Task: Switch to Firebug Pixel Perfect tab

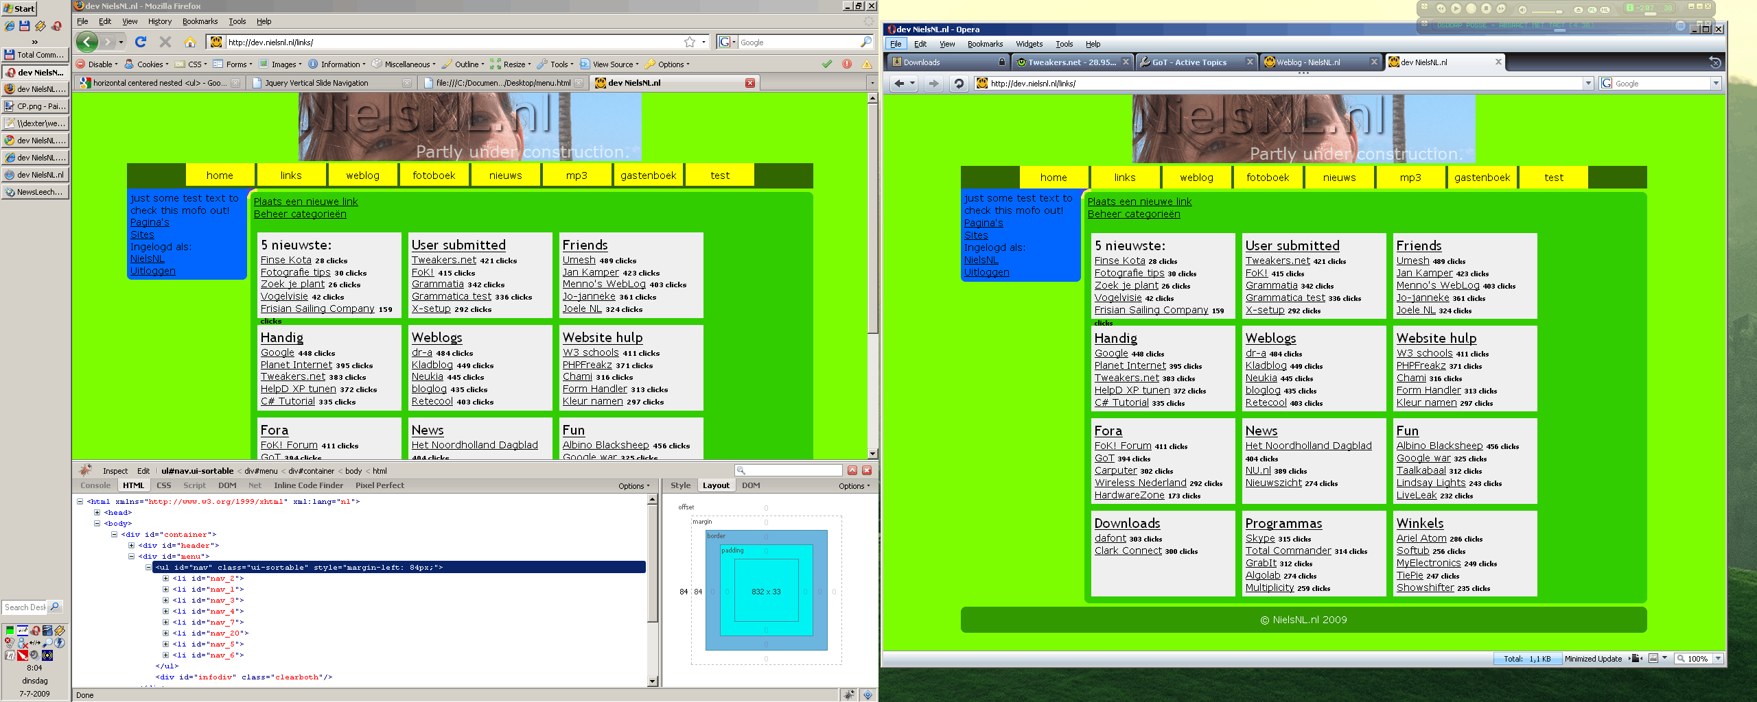Action: click(380, 485)
